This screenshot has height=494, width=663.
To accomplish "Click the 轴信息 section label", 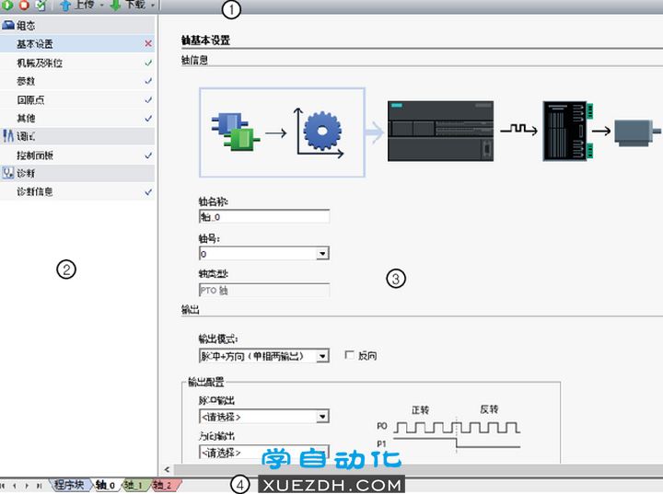I will pos(194,60).
